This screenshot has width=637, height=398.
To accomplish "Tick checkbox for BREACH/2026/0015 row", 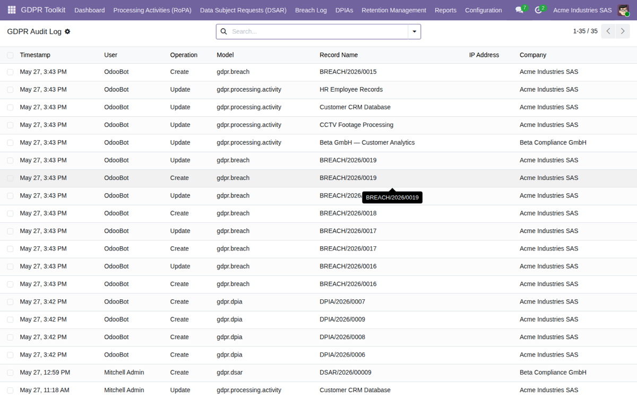I will (10, 72).
